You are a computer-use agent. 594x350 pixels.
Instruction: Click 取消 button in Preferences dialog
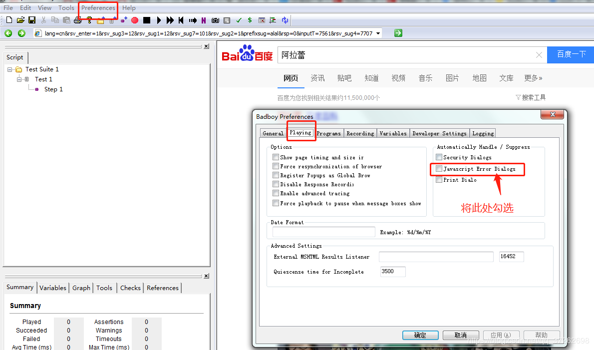coord(461,335)
